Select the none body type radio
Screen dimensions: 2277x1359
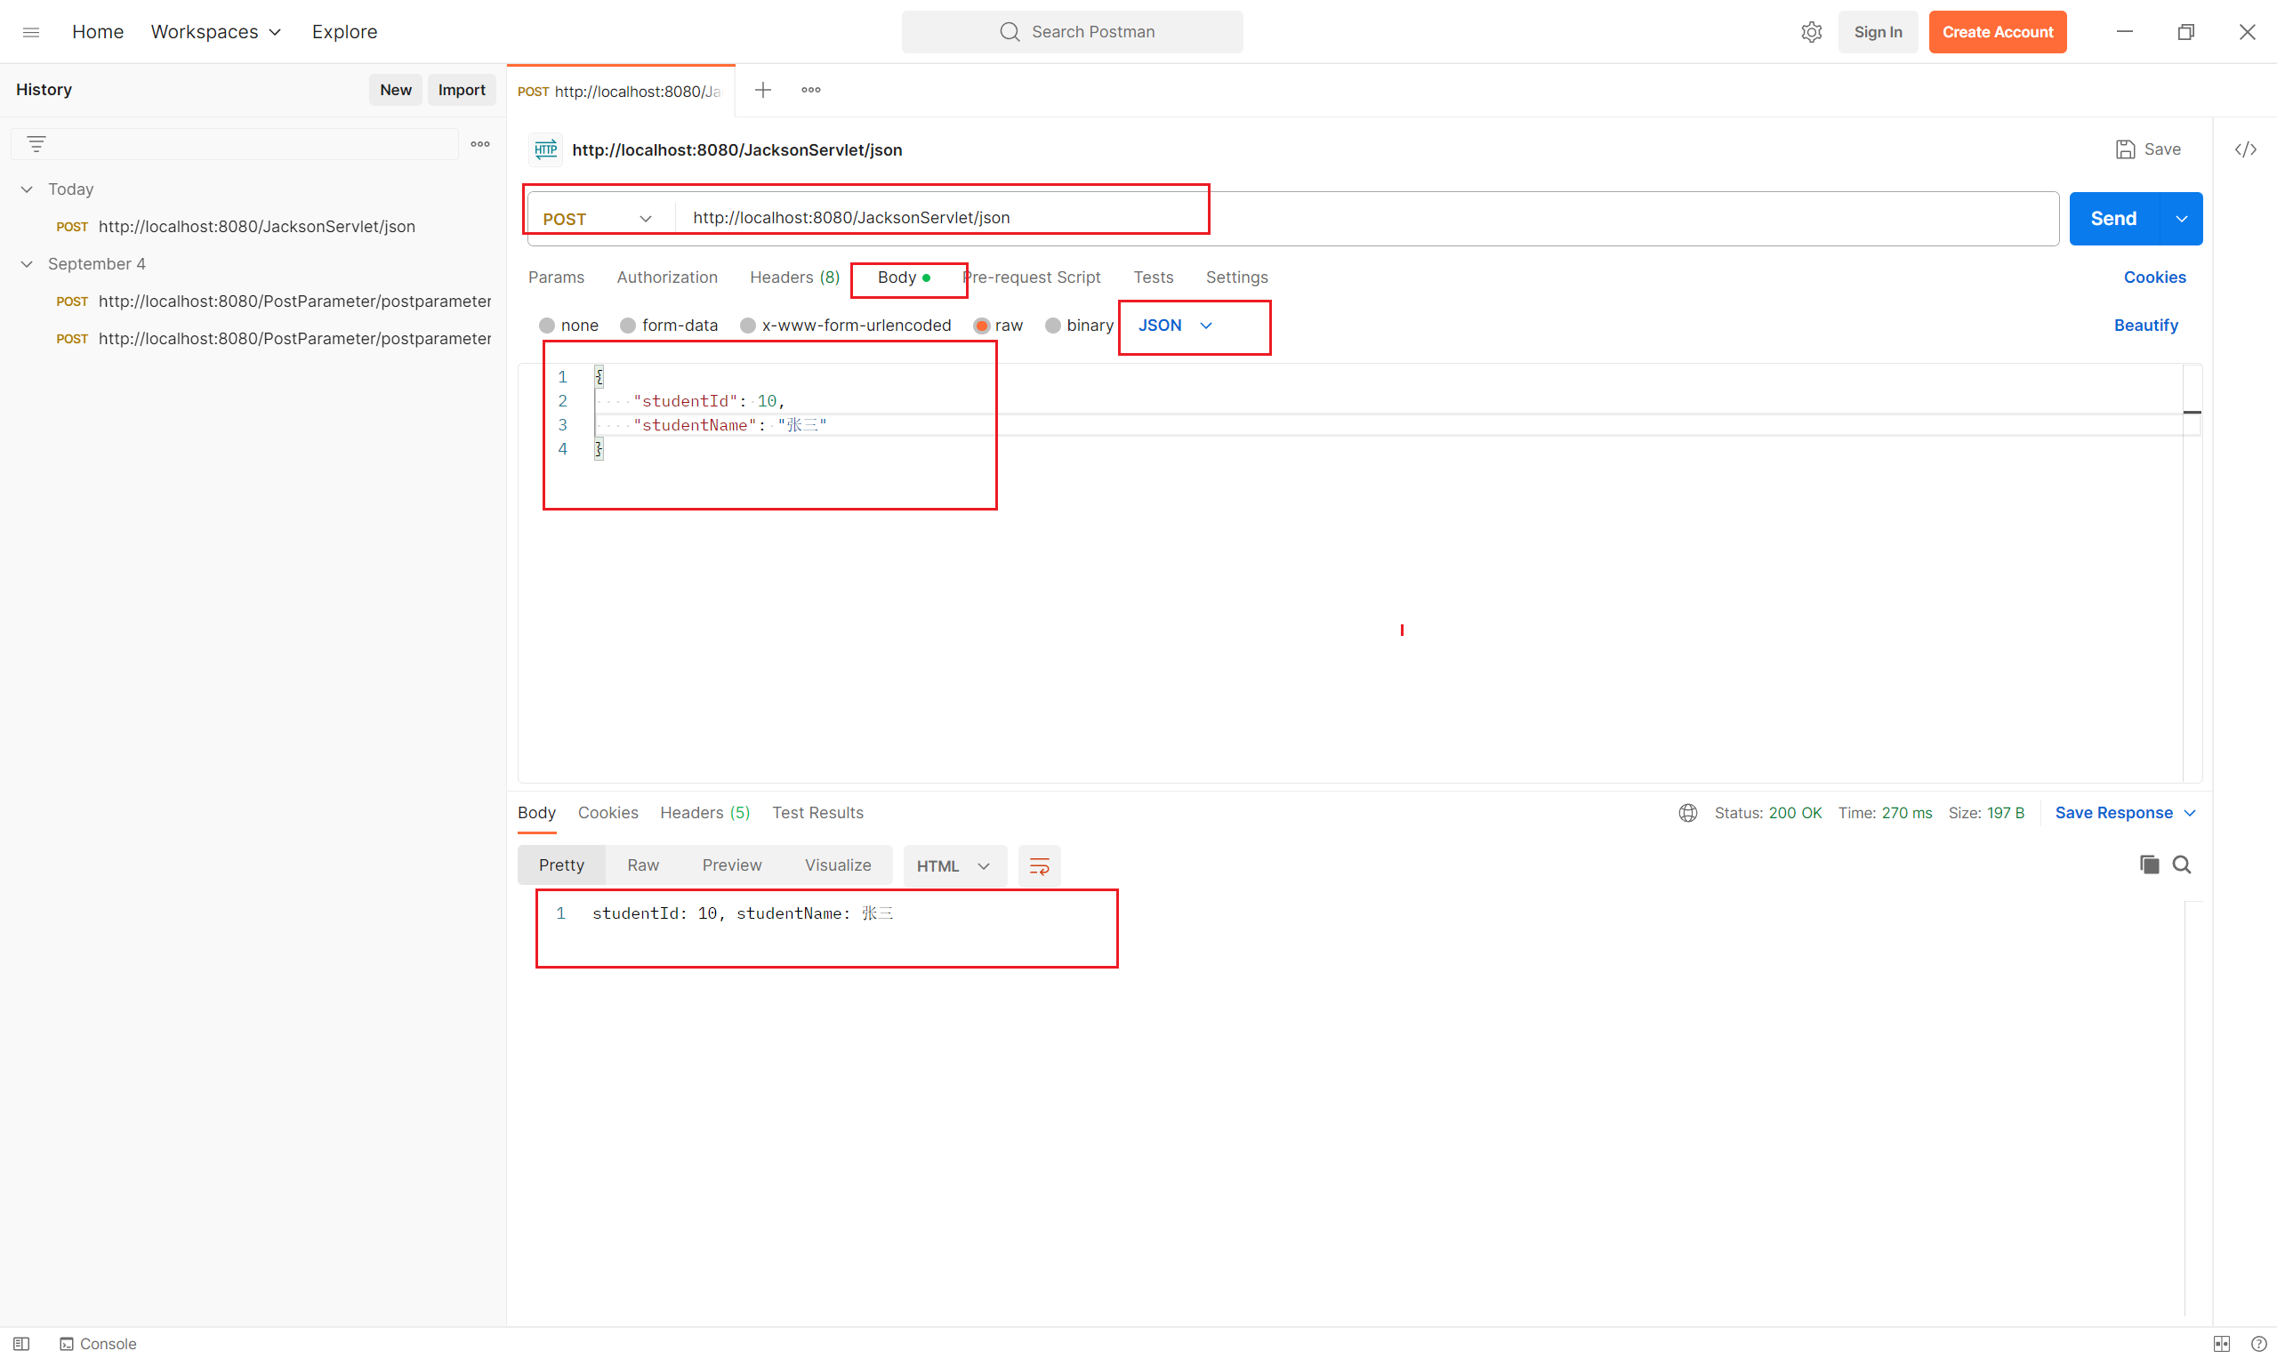click(547, 326)
